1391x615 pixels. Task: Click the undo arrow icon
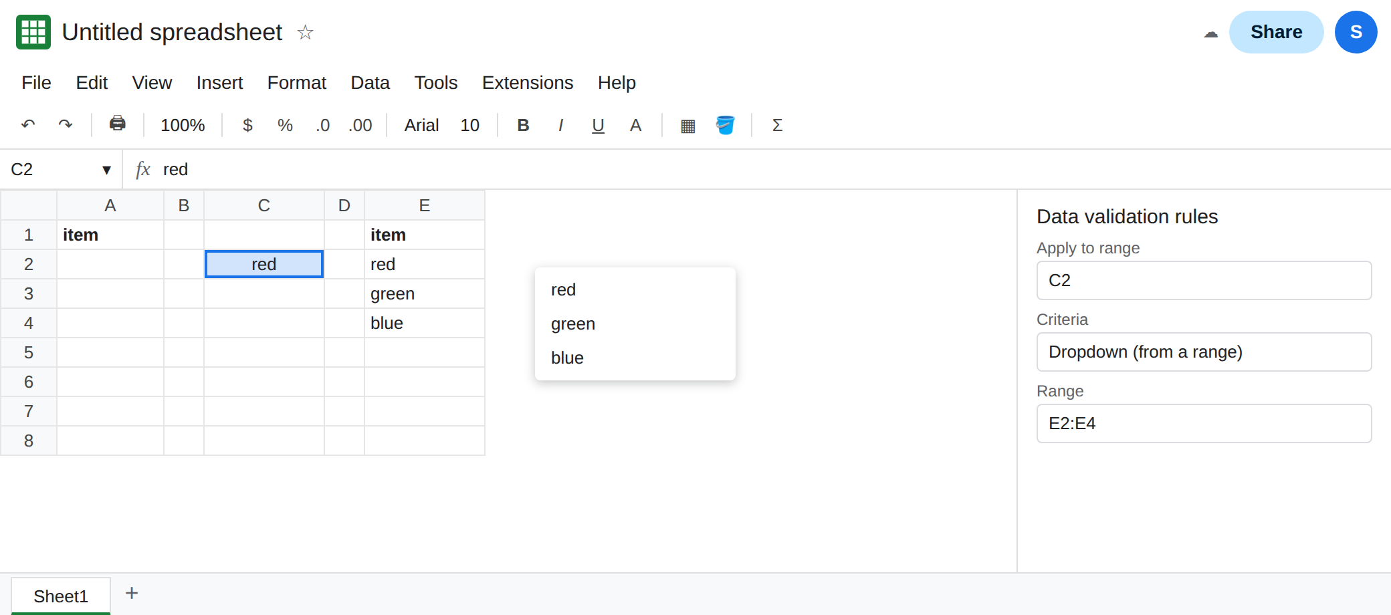pyautogui.click(x=28, y=125)
